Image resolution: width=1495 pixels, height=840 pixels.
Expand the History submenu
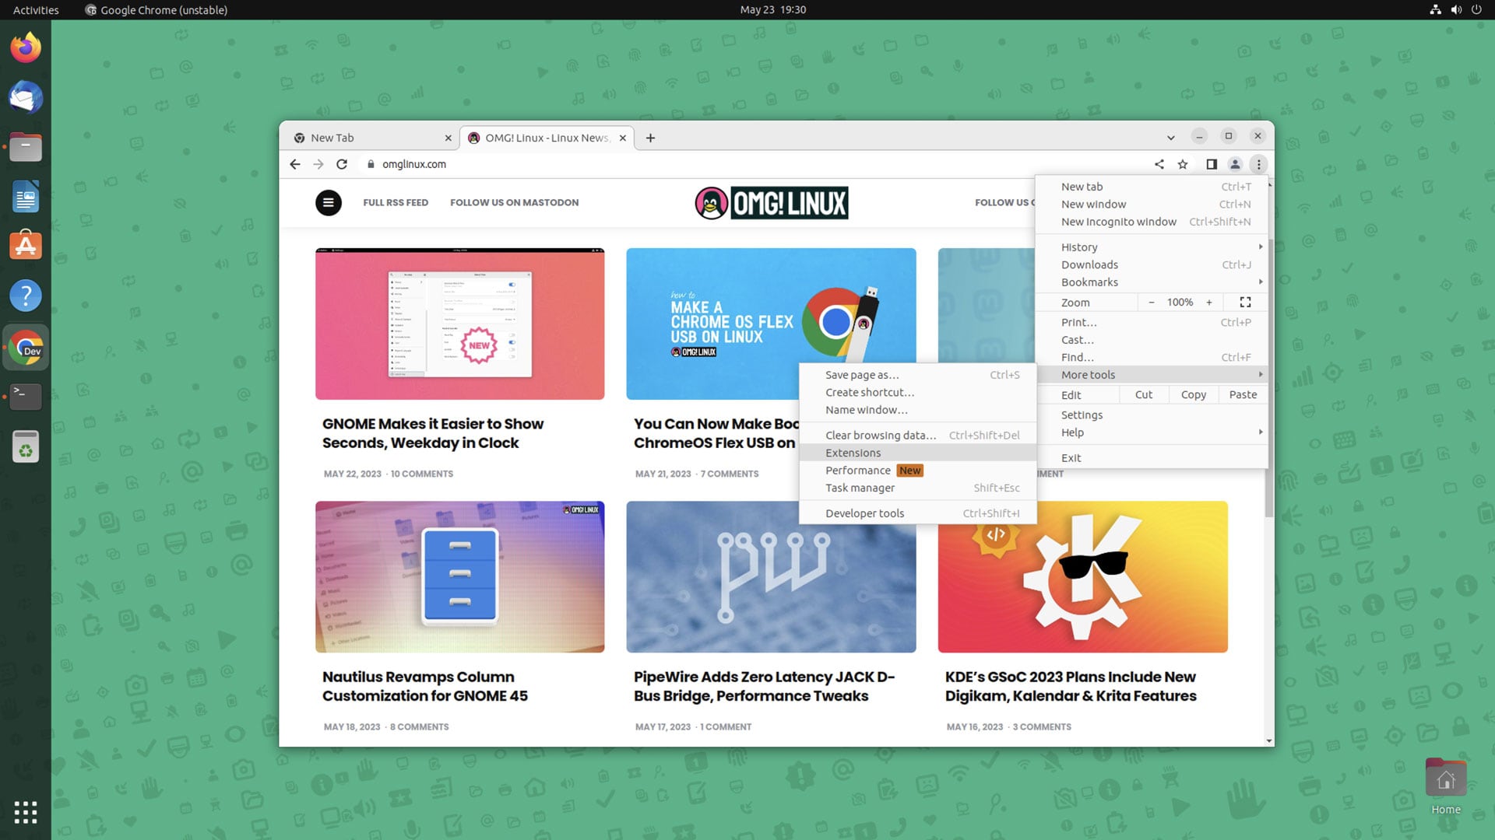(1152, 247)
